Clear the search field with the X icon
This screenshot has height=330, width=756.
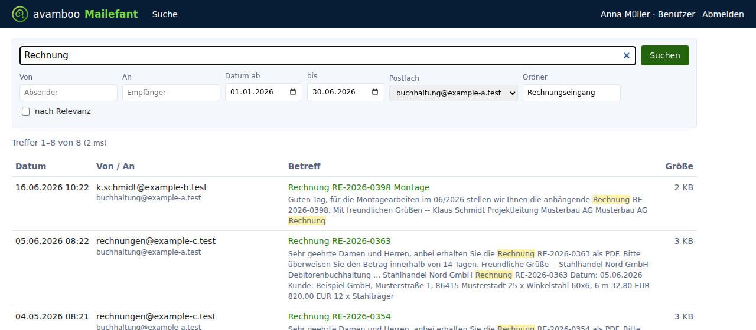[627, 55]
